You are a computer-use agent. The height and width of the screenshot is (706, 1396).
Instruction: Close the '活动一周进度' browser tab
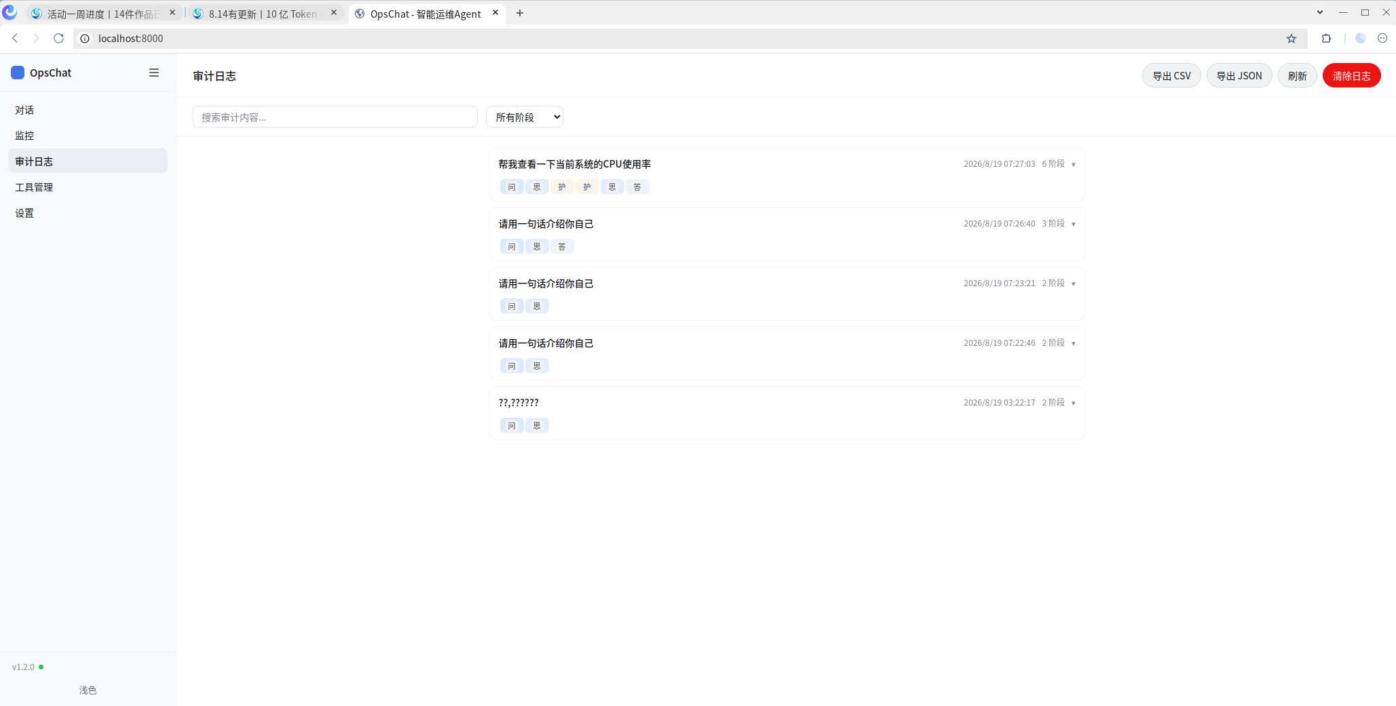(x=172, y=13)
